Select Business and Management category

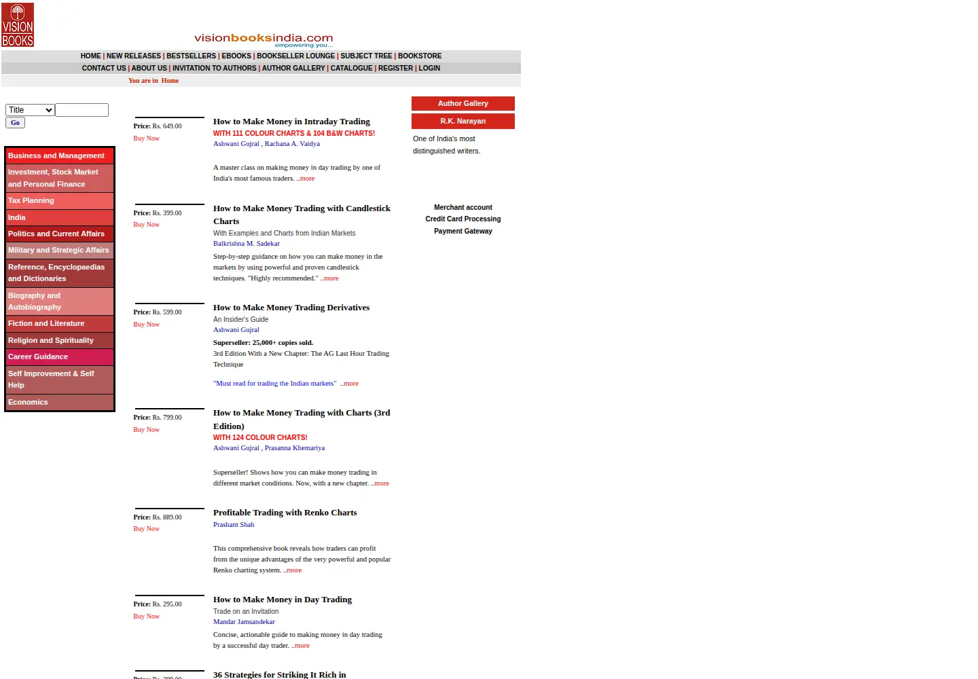[x=60, y=156]
